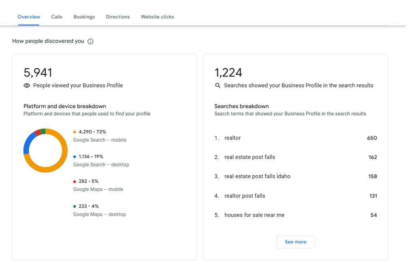Click the info icon beside How people discovered you

(x=90, y=42)
